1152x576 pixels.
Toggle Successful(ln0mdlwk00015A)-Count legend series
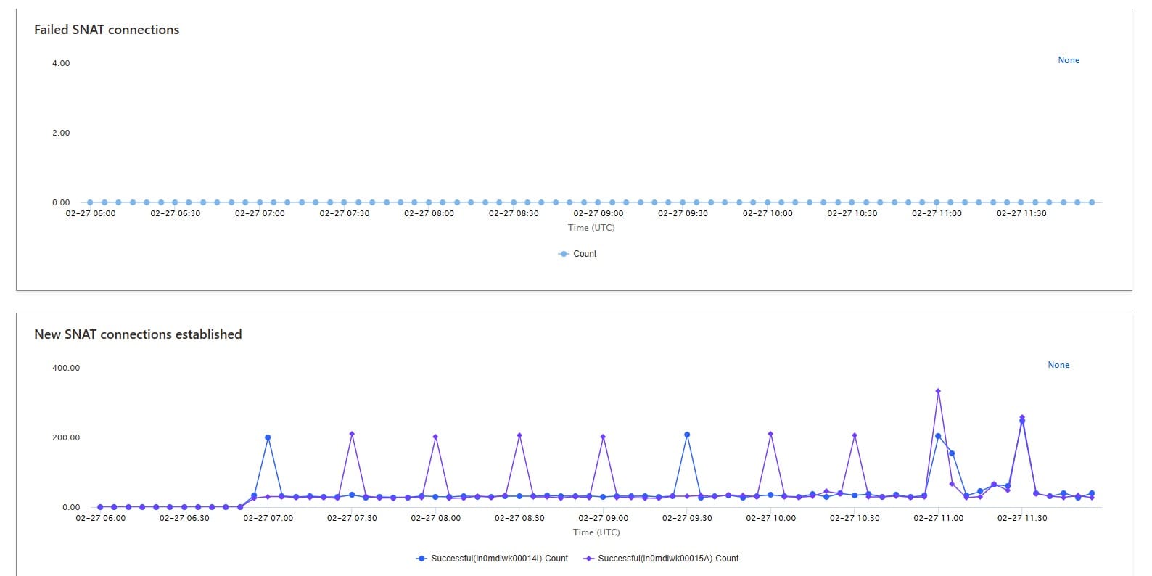661,559
